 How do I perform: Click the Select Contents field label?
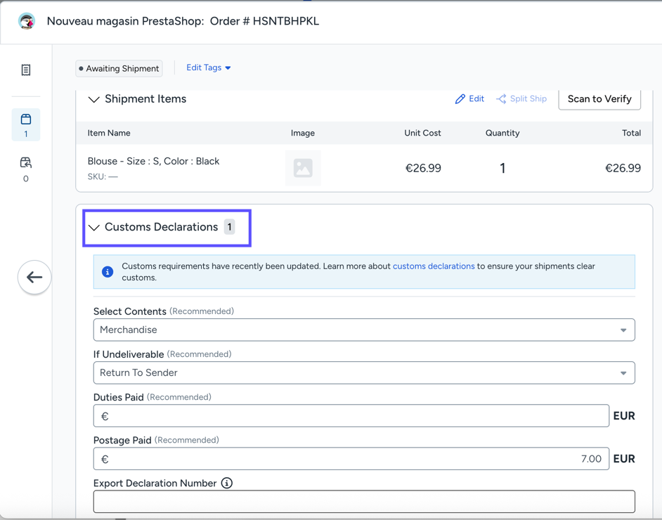[x=129, y=311]
